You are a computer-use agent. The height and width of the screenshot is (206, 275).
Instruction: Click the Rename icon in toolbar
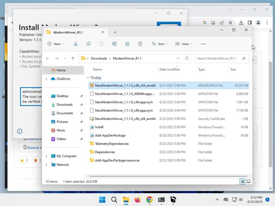pyautogui.click(x=114, y=44)
